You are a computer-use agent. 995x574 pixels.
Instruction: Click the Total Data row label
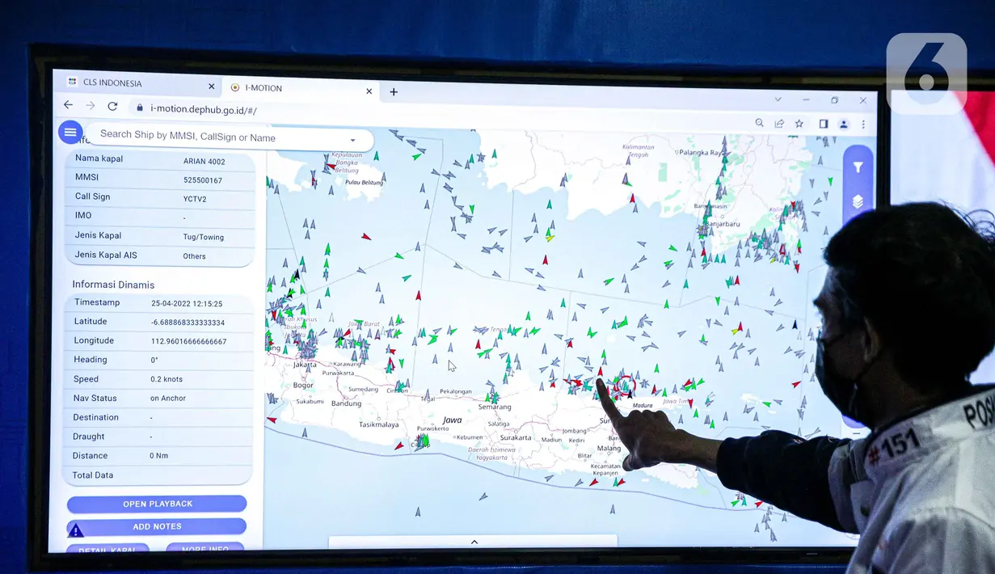(x=93, y=475)
